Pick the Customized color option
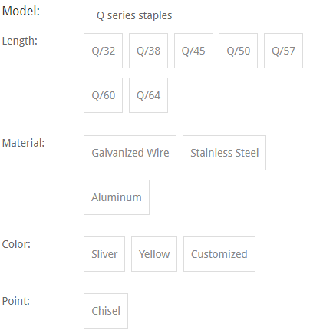The width and height of the screenshot is (323, 334). (219, 254)
